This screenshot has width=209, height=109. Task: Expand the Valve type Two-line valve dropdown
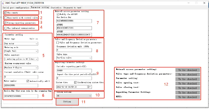pos(74,58)
